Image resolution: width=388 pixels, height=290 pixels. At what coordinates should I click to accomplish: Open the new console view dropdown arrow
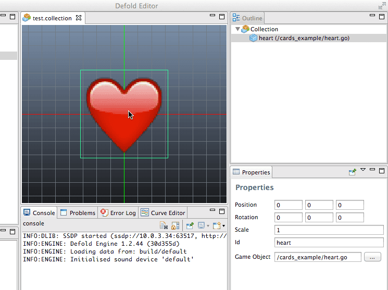click(x=223, y=226)
